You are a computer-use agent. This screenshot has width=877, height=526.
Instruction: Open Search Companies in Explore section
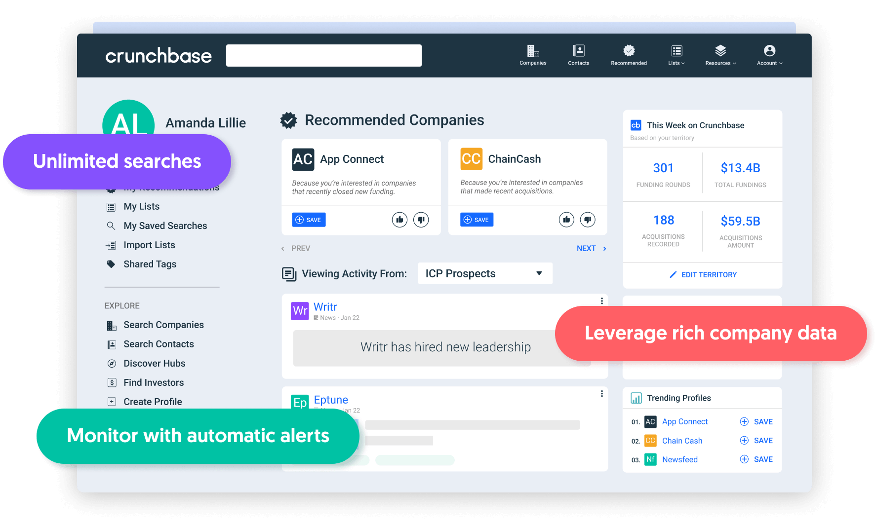click(x=163, y=325)
